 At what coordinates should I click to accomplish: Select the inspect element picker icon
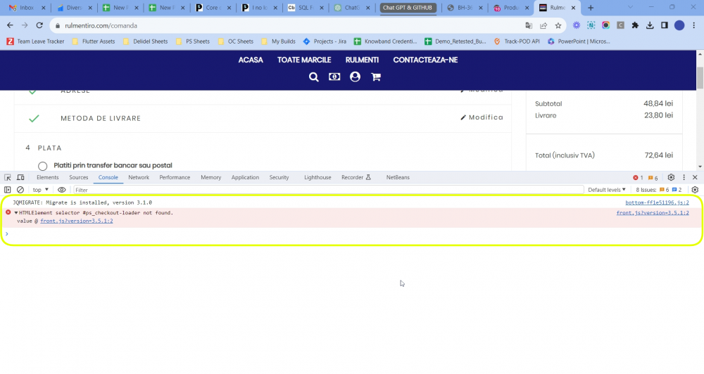(8, 178)
